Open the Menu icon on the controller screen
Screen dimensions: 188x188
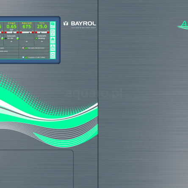coord(53,25)
